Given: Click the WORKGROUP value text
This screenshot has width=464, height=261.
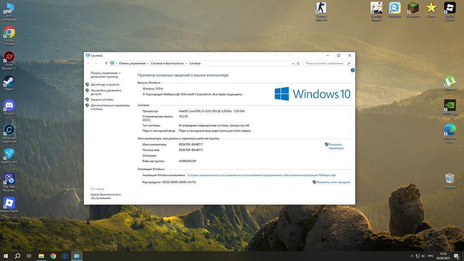Looking at the screenshot, I should pyautogui.click(x=187, y=161).
